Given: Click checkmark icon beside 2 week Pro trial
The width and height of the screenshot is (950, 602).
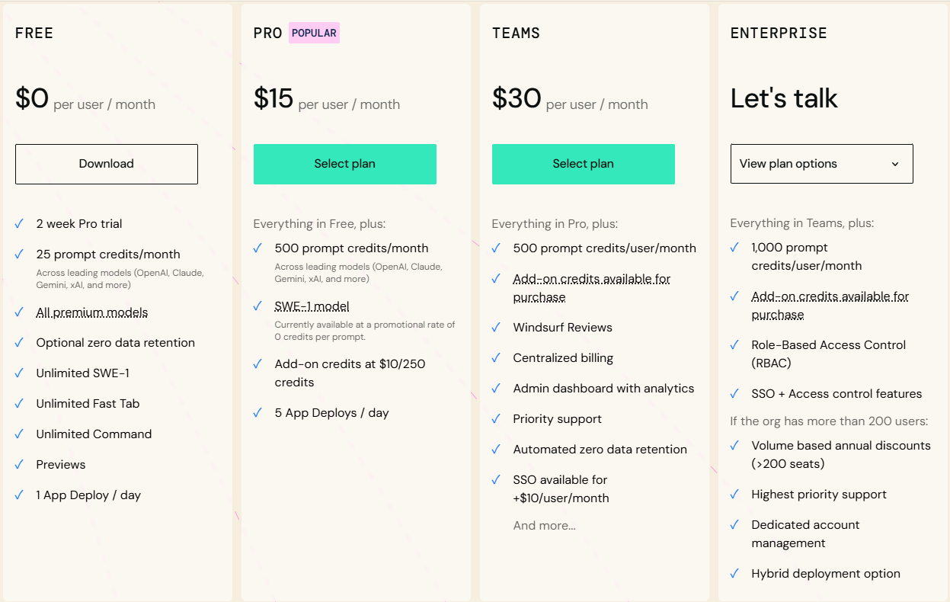Looking at the screenshot, I should [x=19, y=224].
